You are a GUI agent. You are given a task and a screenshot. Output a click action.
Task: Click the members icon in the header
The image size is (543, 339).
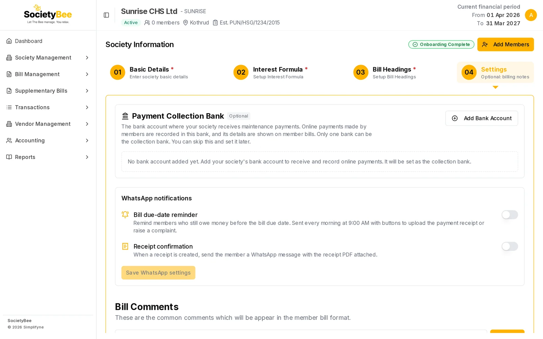[147, 23]
